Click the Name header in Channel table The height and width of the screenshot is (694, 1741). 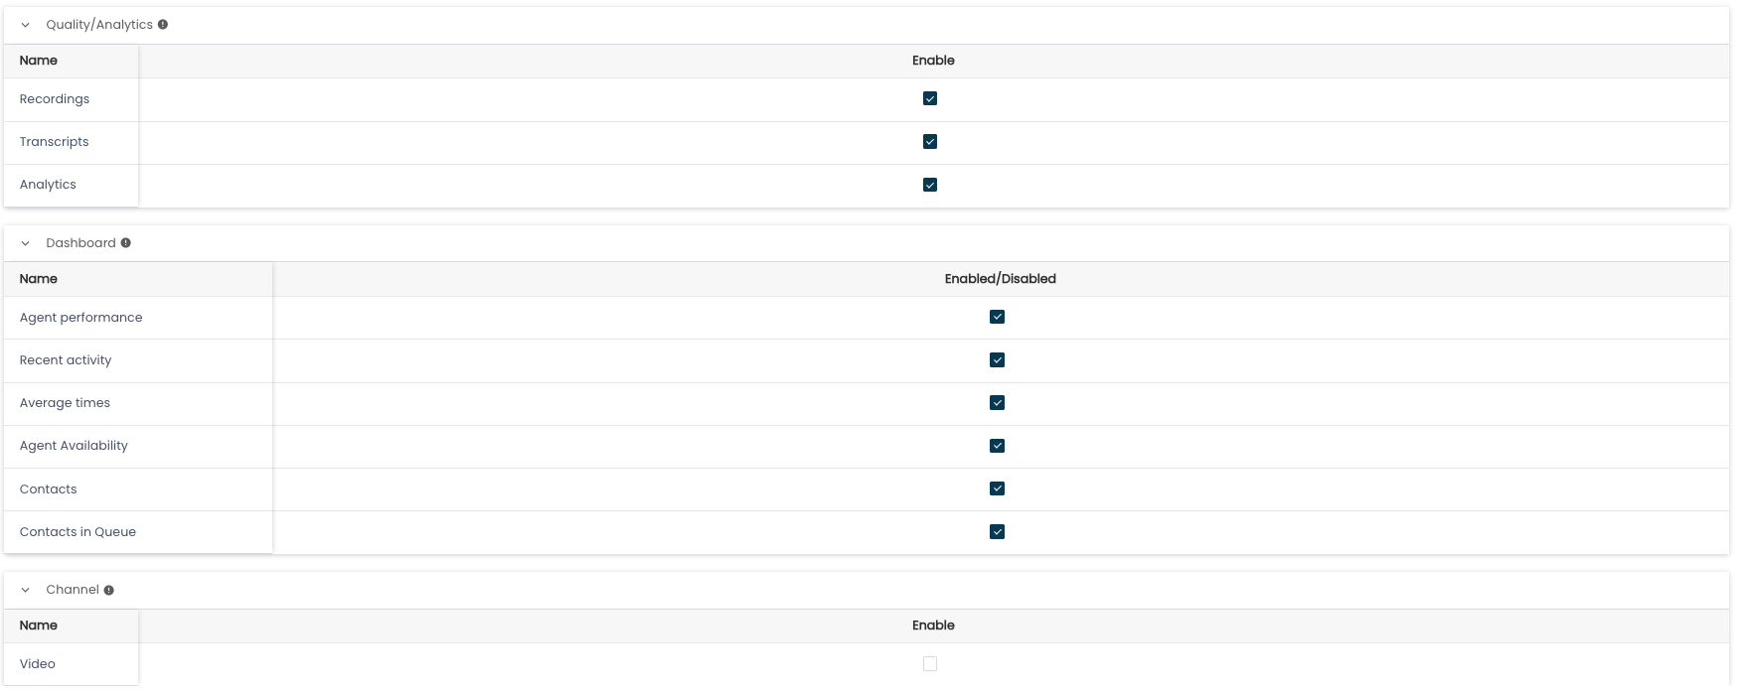click(39, 625)
